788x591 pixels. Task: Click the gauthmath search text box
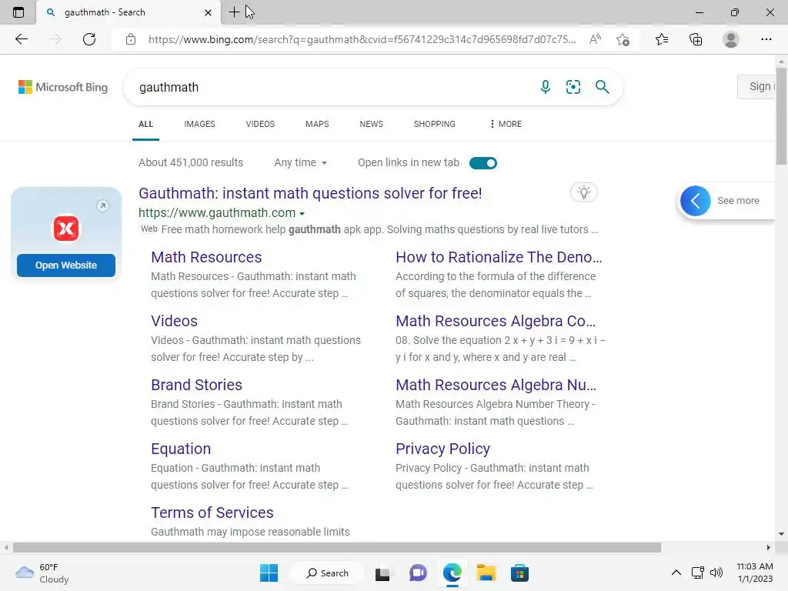pyautogui.click(x=332, y=87)
